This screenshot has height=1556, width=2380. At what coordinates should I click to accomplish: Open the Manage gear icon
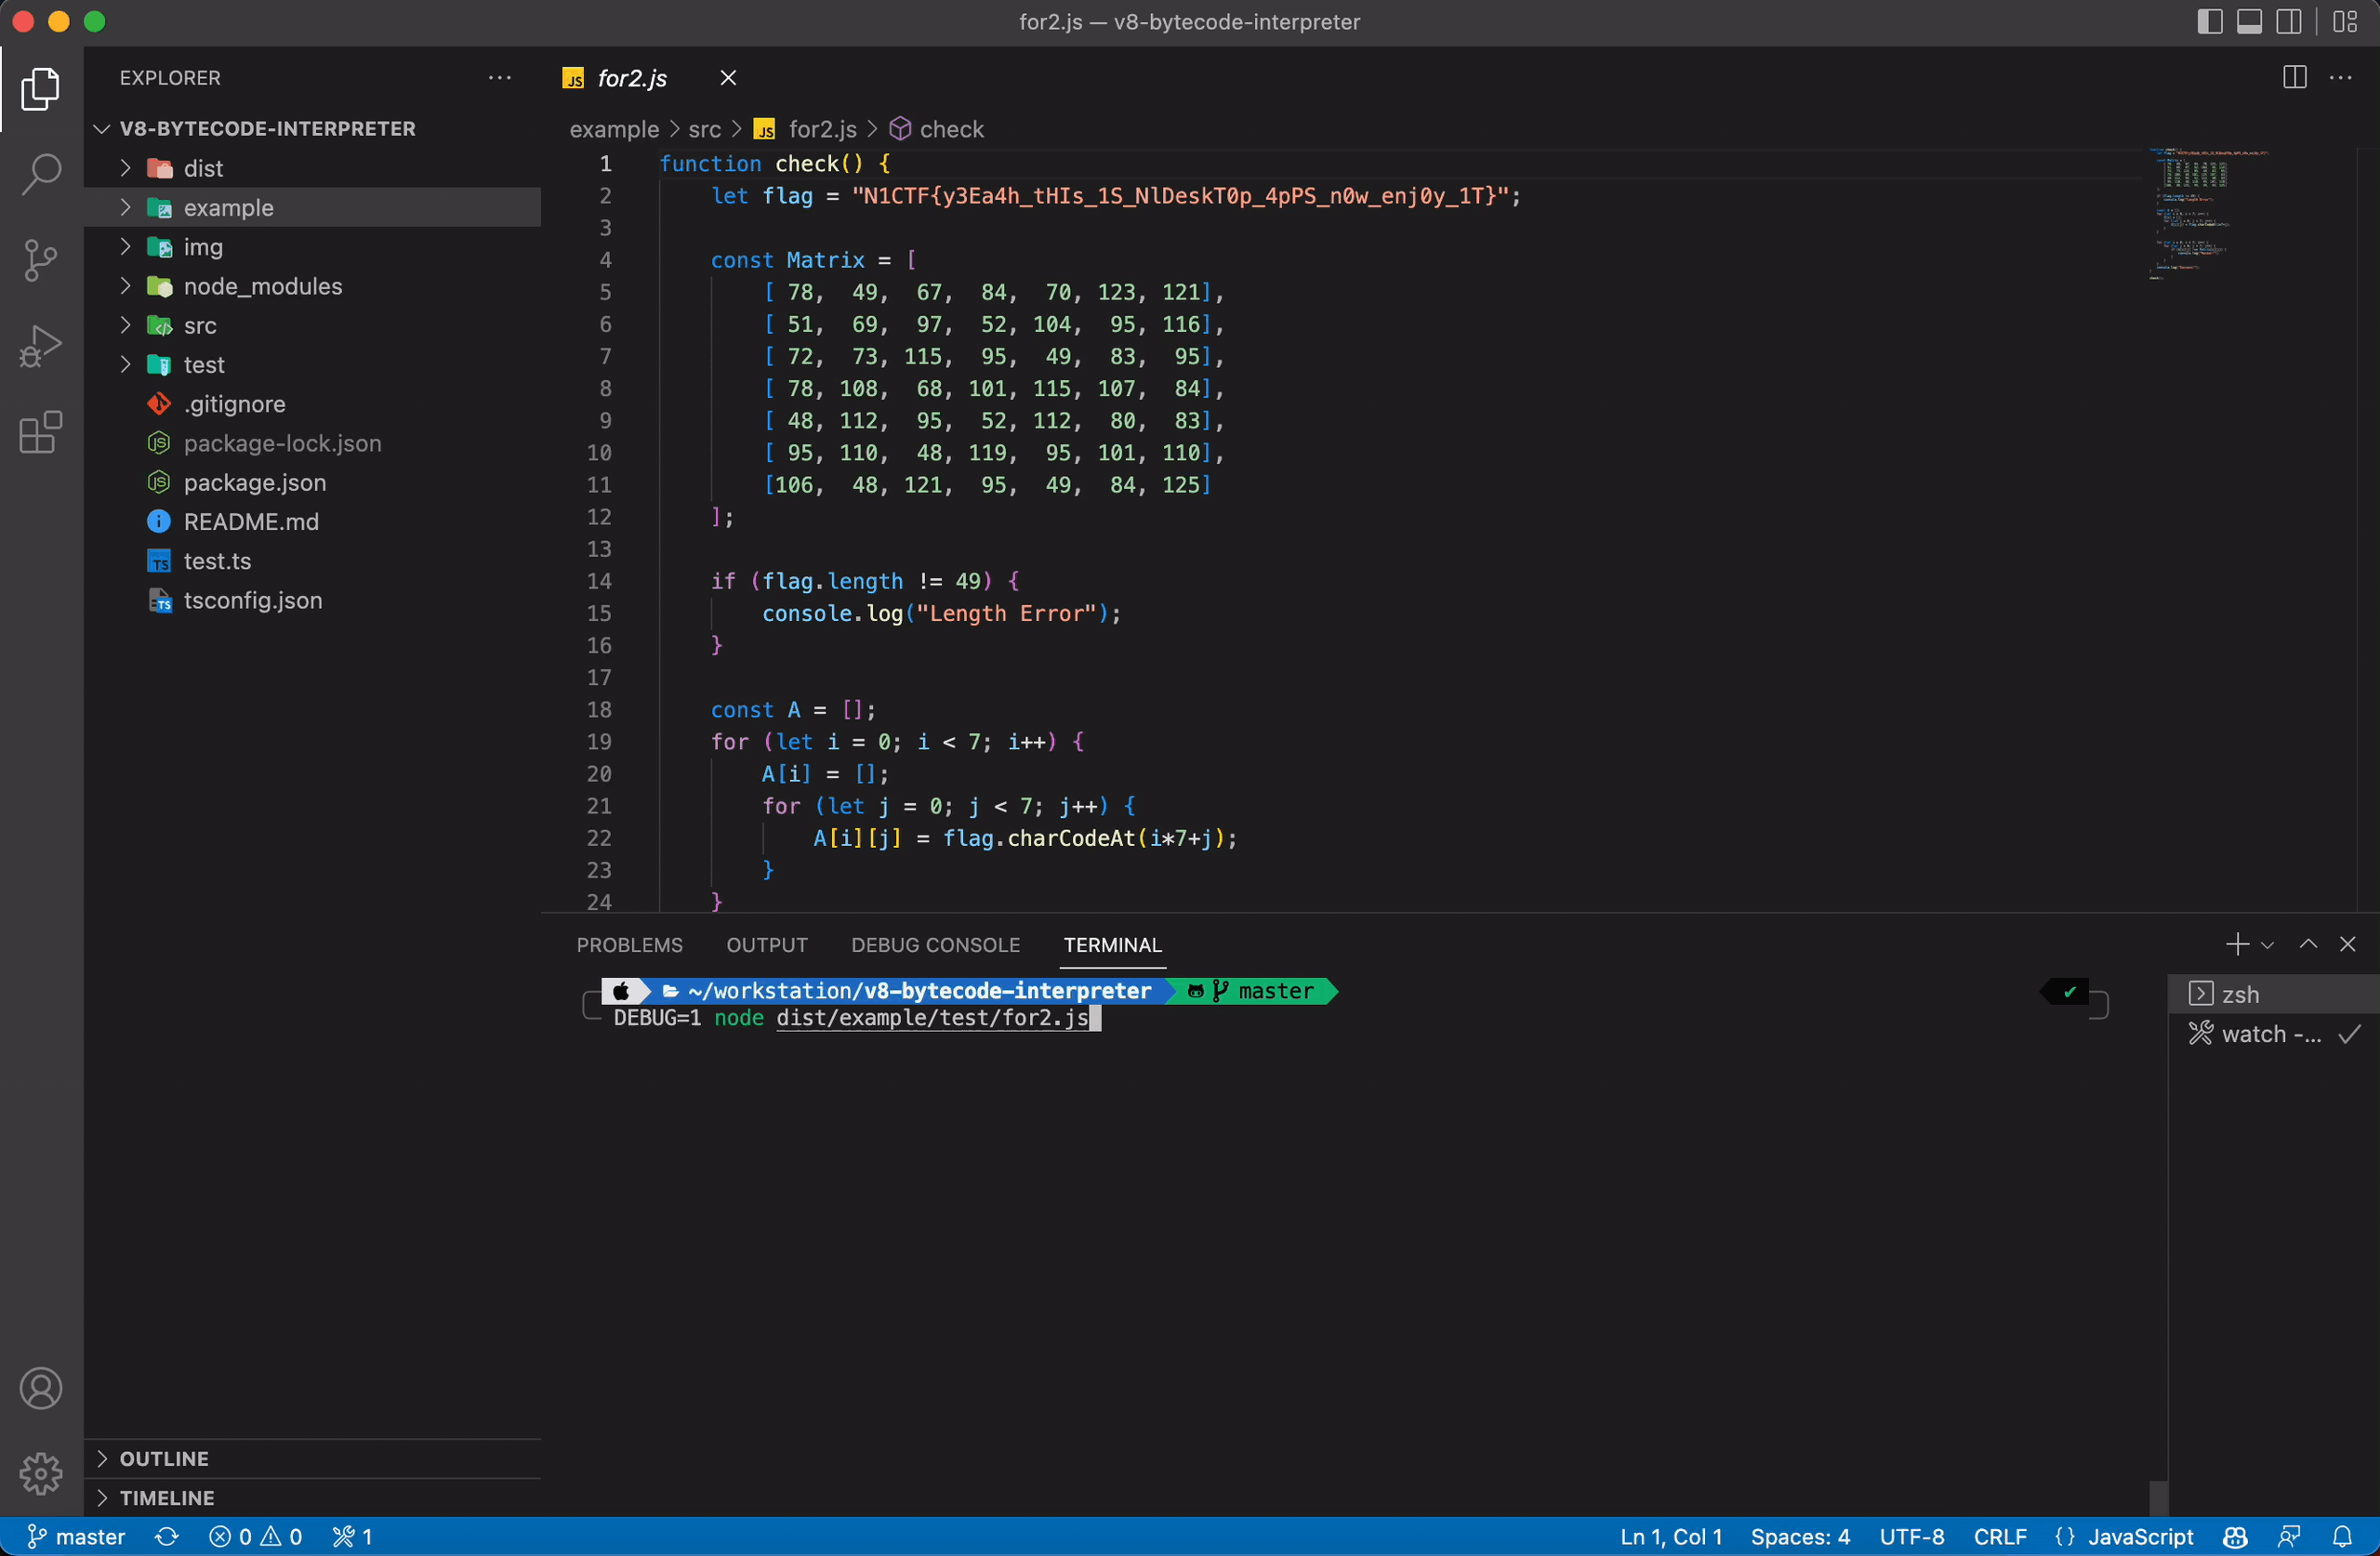point(41,1473)
